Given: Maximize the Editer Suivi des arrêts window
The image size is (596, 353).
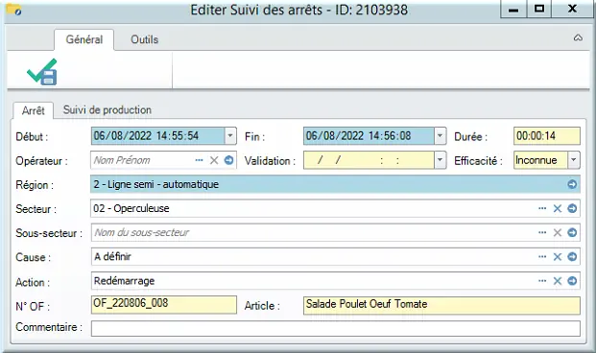Looking at the screenshot, I should tap(539, 10).
